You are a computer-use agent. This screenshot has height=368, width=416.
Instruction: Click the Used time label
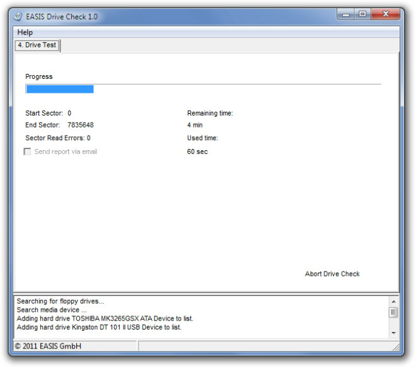pyautogui.click(x=202, y=138)
